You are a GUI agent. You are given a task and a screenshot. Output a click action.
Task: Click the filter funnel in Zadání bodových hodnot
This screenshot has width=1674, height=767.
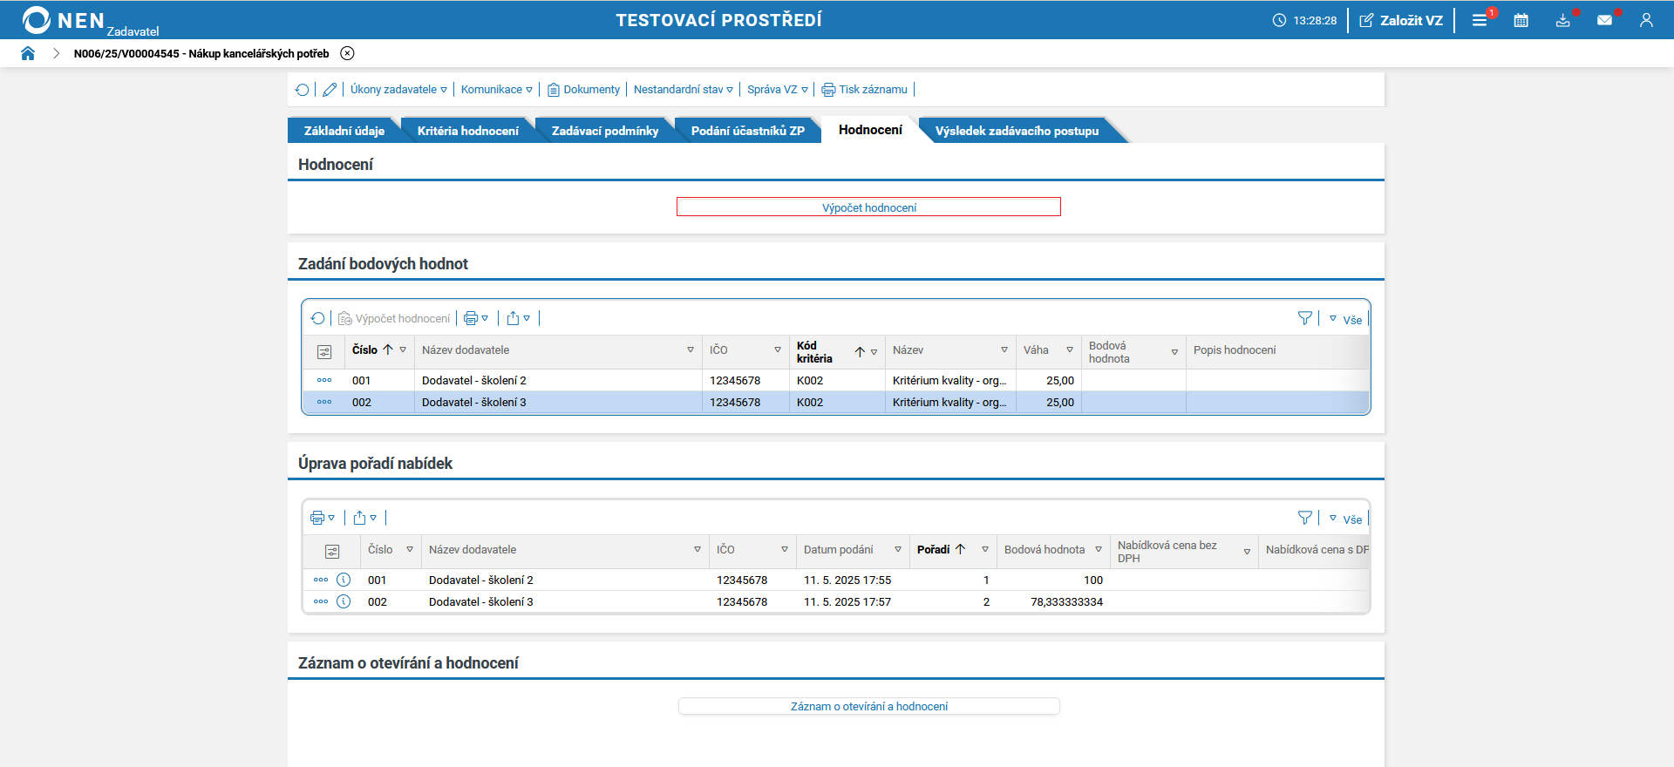pos(1305,318)
